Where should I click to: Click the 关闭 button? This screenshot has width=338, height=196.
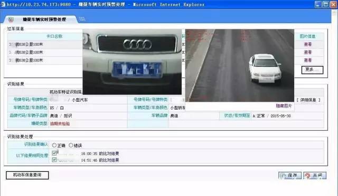[315, 175]
